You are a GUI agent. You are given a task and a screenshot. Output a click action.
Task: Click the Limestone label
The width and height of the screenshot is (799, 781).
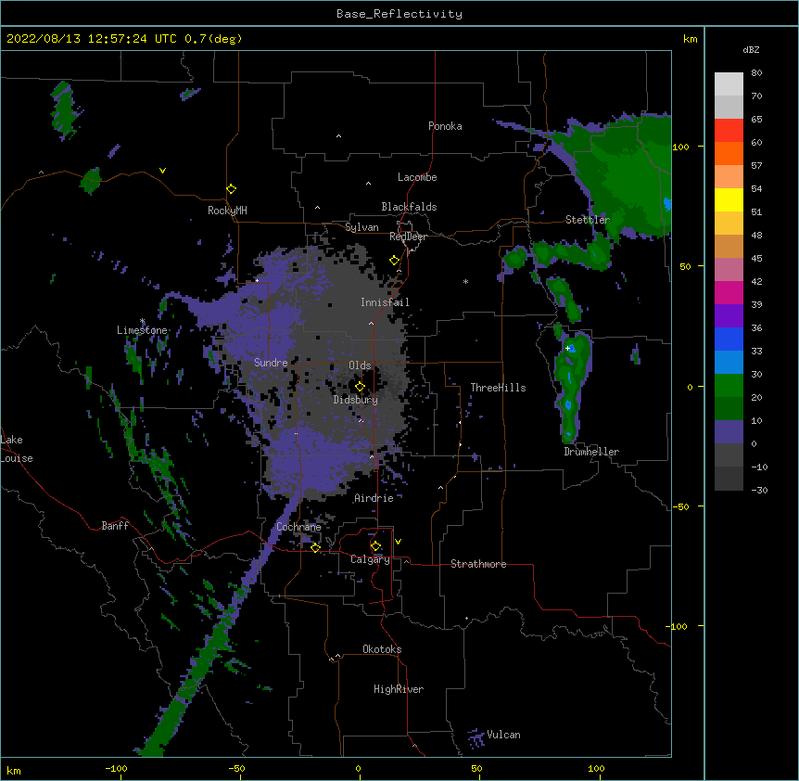pos(142,330)
